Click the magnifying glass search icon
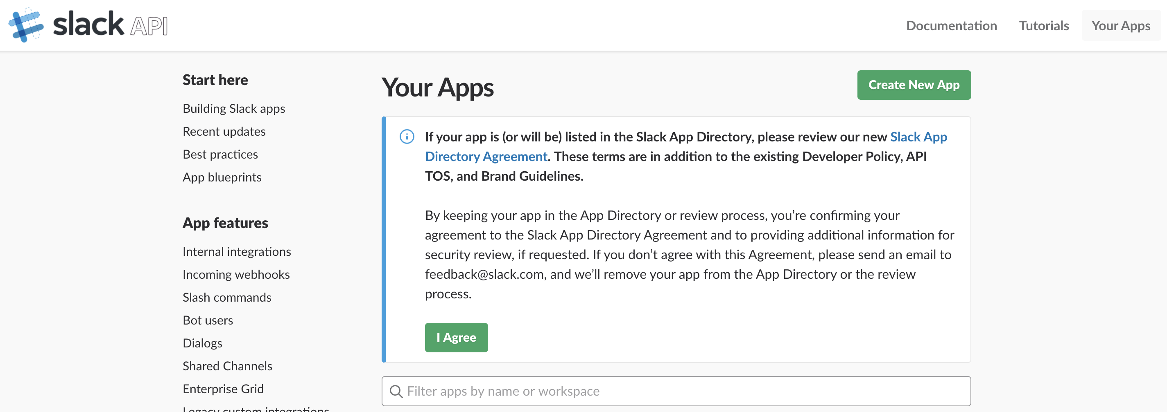The width and height of the screenshot is (1167, 412). coord(396,391)
